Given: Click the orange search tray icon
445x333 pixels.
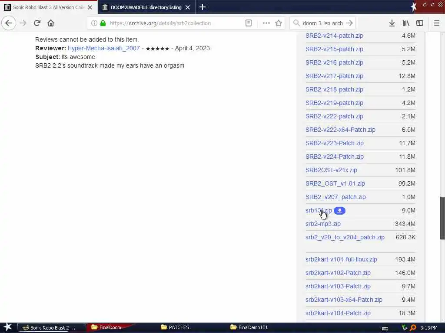Looking at the screenshot, I should (x=413, y=328).
